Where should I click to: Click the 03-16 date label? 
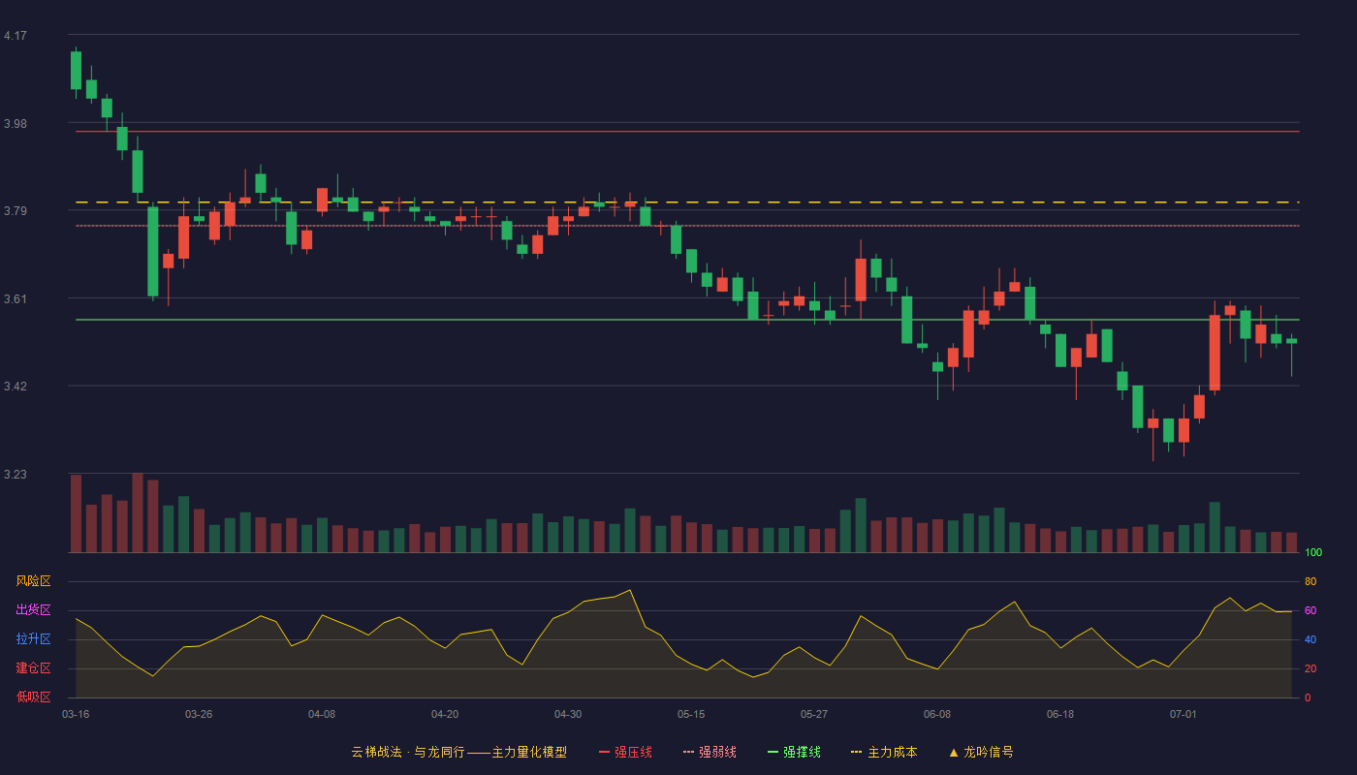pos(76,714)
